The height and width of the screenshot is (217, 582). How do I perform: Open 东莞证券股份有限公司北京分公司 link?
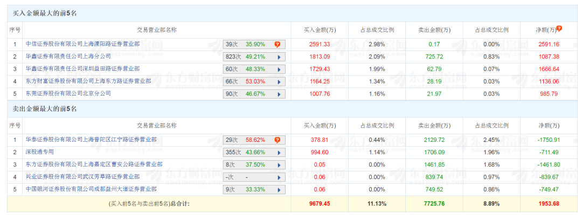(x=68, y=93)
